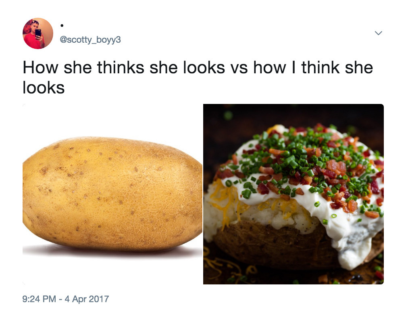View the raw potato photo
This screenshot has width=408, height=311.
[112, 194]
